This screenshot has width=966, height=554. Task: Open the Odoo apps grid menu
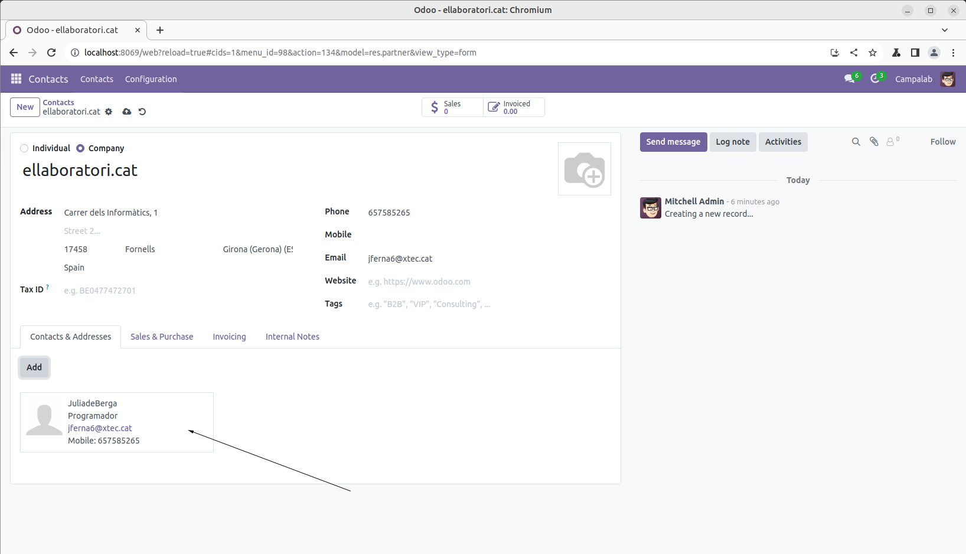[x=16, y=79]
